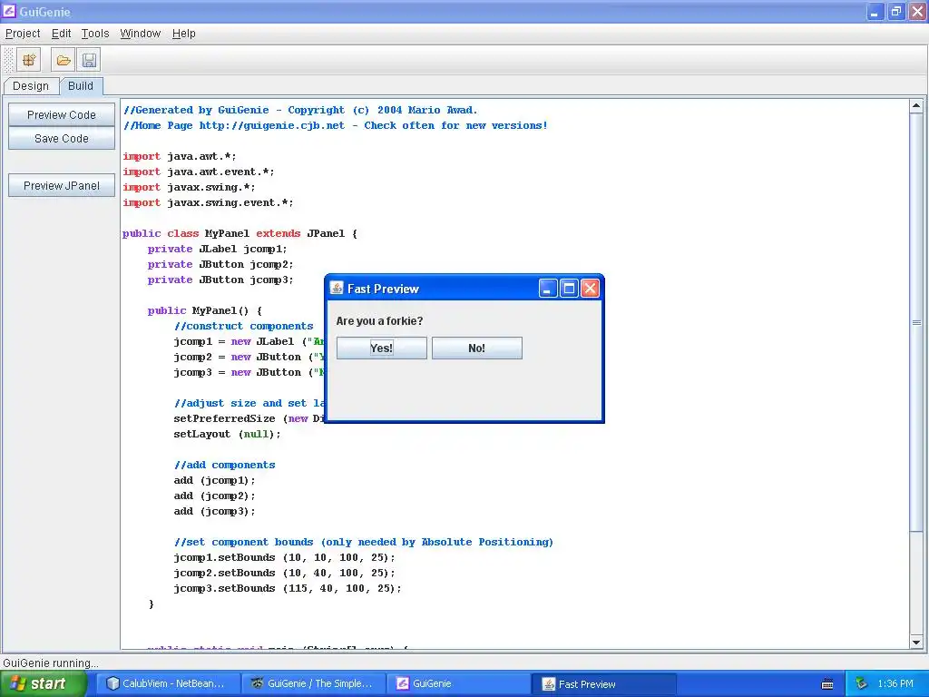
Task: Open the Project menu
Action: point(23,34)
